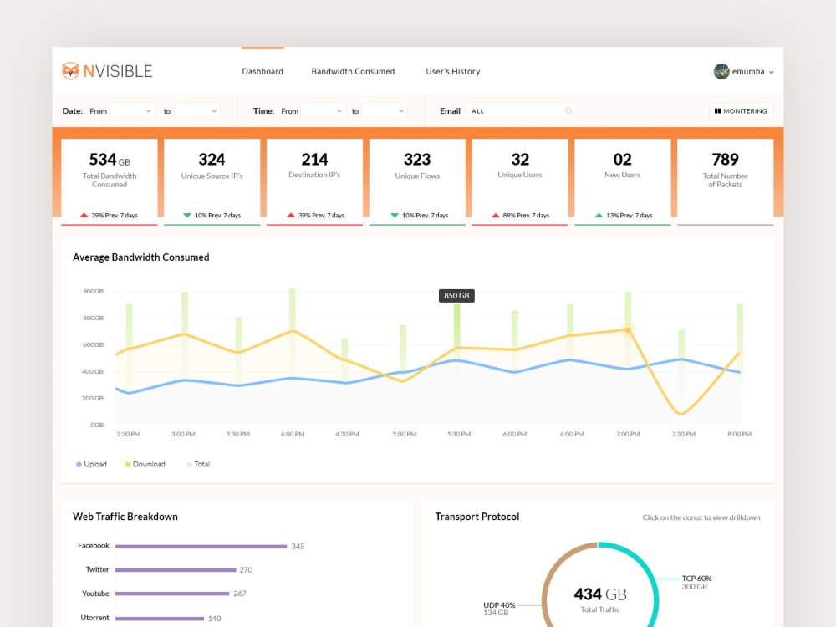
Task: Open the Bandwidth Consumed tab
Action: pos(353,71)
